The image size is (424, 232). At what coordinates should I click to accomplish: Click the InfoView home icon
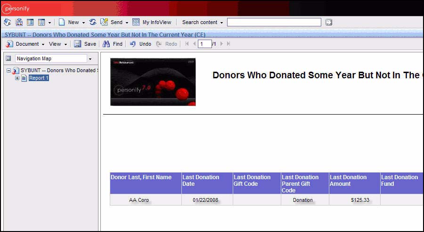pos(8,22)
